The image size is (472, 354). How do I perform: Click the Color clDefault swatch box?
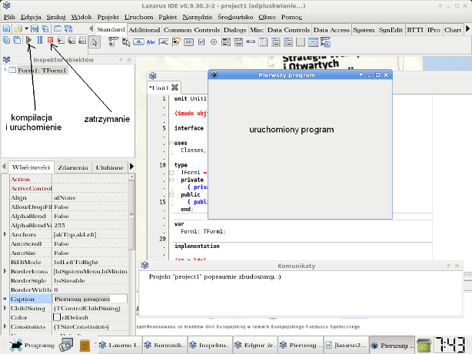pos(57,317)
